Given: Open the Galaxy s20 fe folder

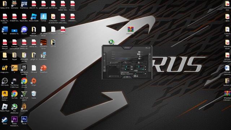Looking at the screenshot, I should 5,5.
